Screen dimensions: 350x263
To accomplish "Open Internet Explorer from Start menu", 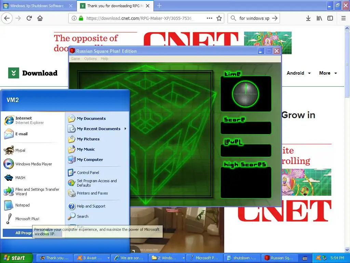I will 33,120.
